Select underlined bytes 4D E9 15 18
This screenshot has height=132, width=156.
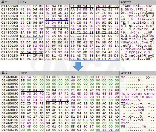click(57, 13)
